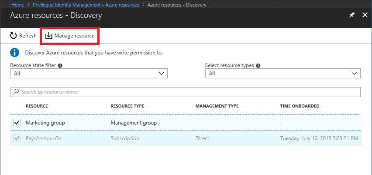
Task: Sort by Time Onboarded column header
Action: 300,106
